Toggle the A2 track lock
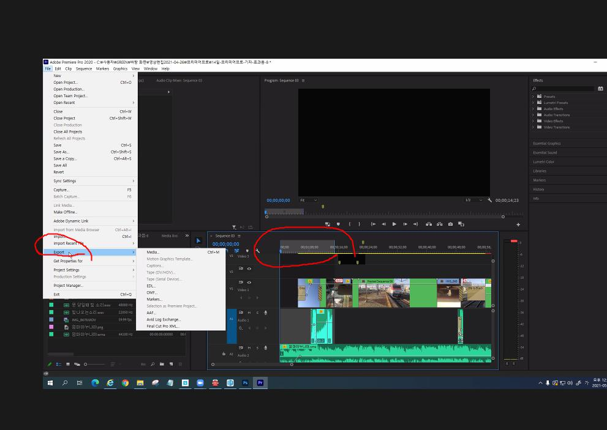 [224, 354]
